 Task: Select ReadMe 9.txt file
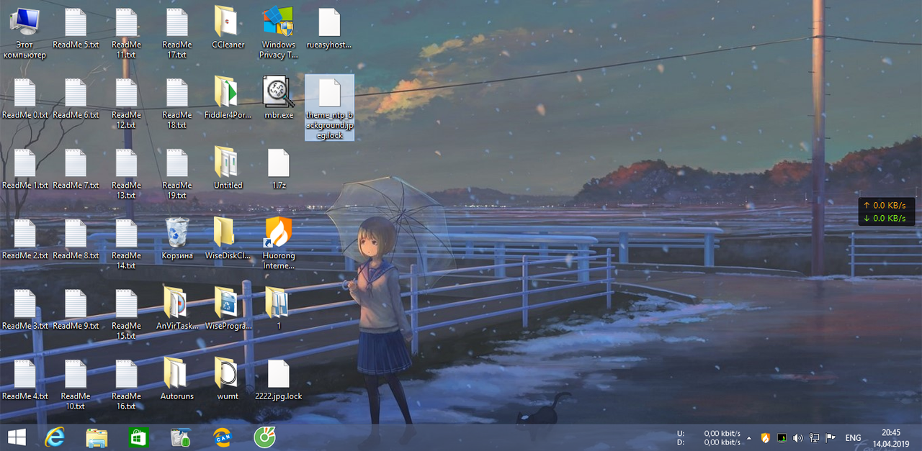(x=76, y=310)
